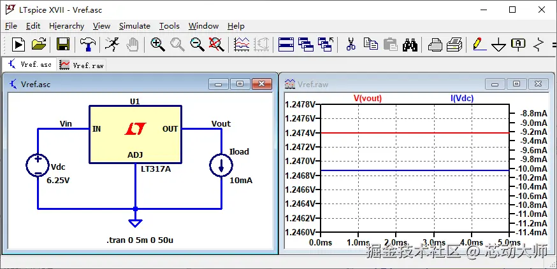Select the Copy tool icon
The image size is (557, 269).
371,45
